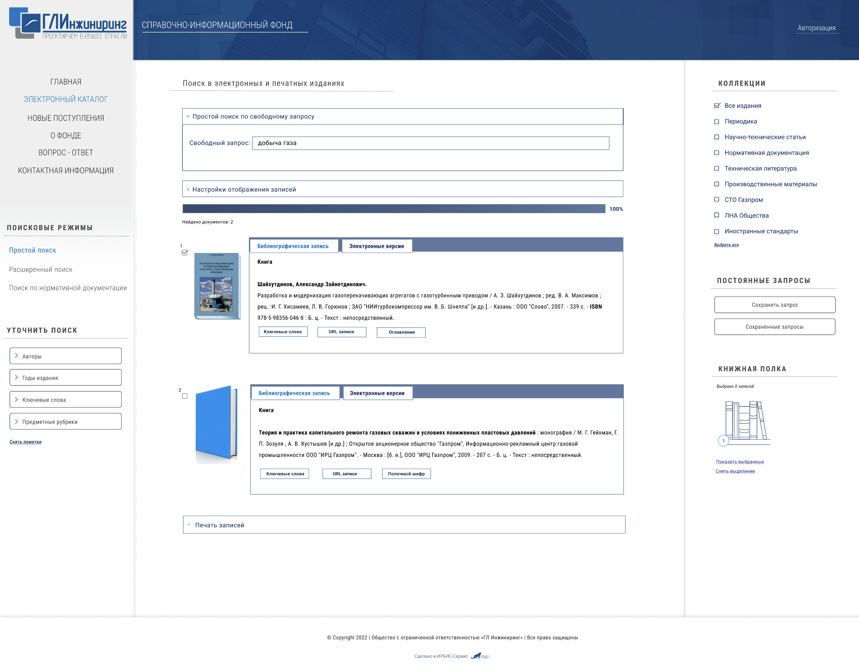This screenshot has width=859, height=670.
Task: Click the chevron beside Предметные рубрики
Action: click(16, 421)
